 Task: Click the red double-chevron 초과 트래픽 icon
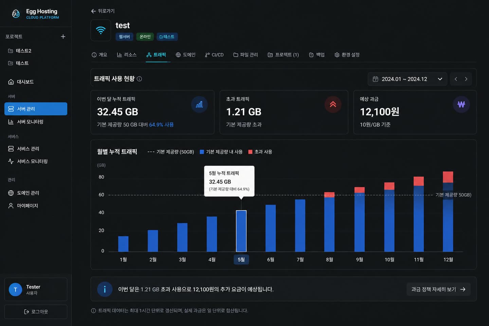click(x=333, y=104)
